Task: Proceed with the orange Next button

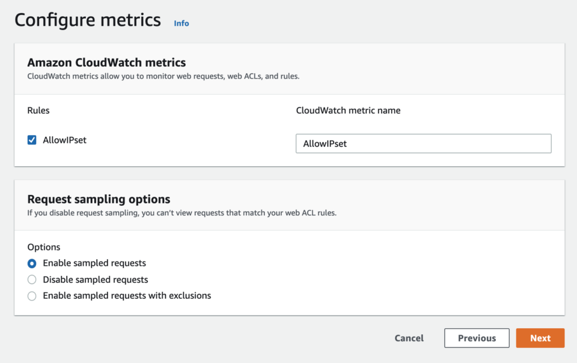Action: tap(540, 338)
